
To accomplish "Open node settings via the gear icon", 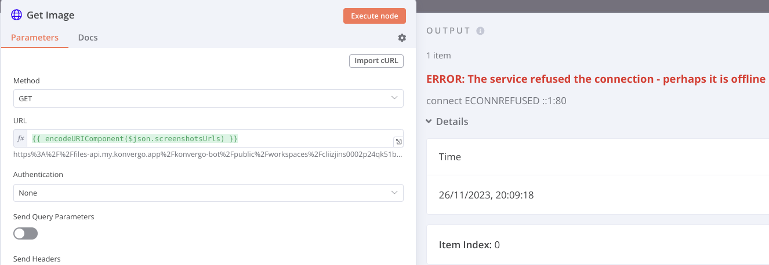I will [402, 38].
